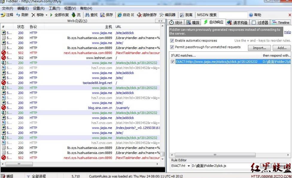
Task: Click the 刷新 replay toolbar icon
Action: (18, 15)
